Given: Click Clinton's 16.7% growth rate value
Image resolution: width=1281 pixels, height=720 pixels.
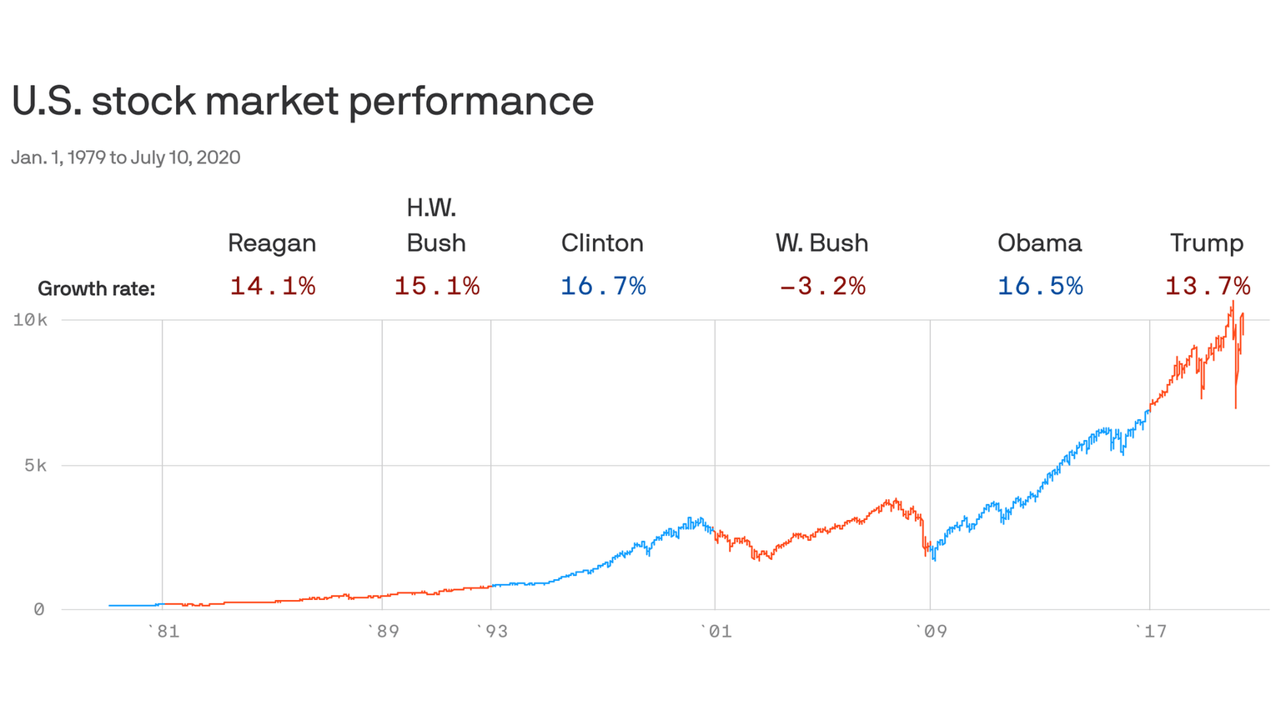Looking at the screenshot, I should 603,287.
